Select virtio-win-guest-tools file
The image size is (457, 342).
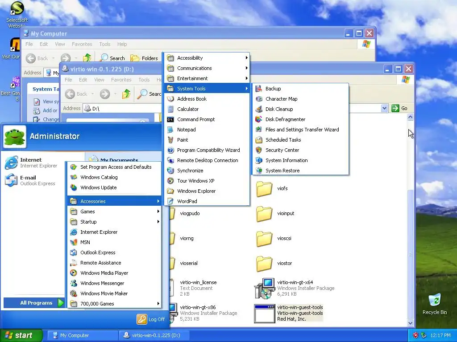(x=289, y=313)
